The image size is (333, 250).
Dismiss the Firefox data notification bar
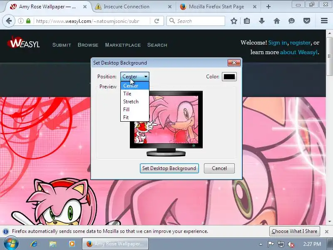click(x=327, y=232)
